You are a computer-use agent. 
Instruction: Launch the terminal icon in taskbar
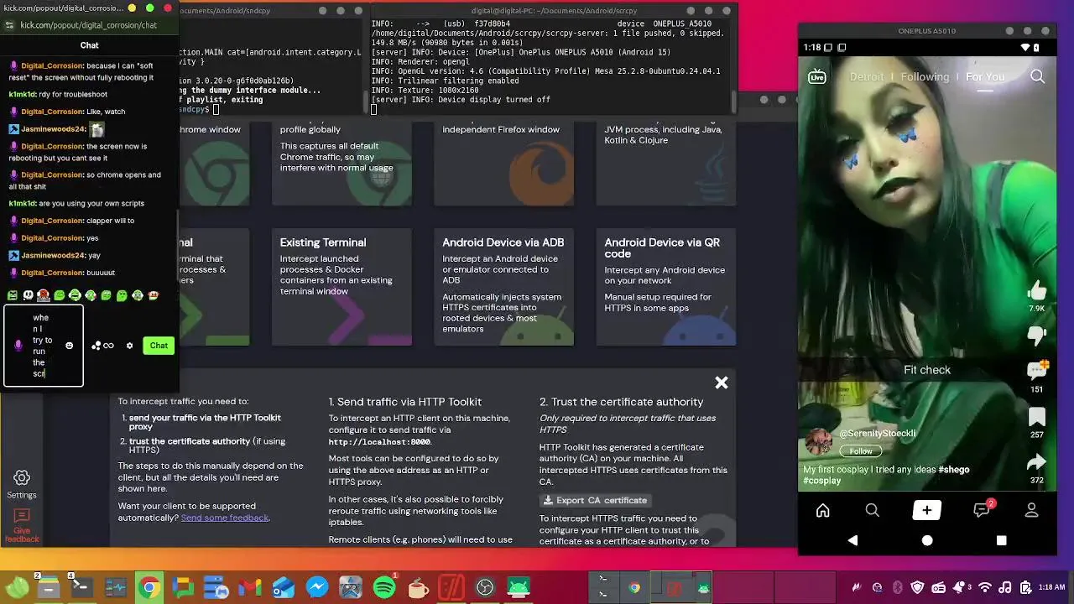81,587
